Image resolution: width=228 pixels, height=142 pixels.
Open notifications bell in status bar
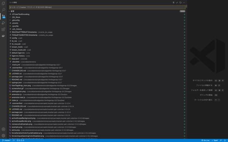coord(225,140)
